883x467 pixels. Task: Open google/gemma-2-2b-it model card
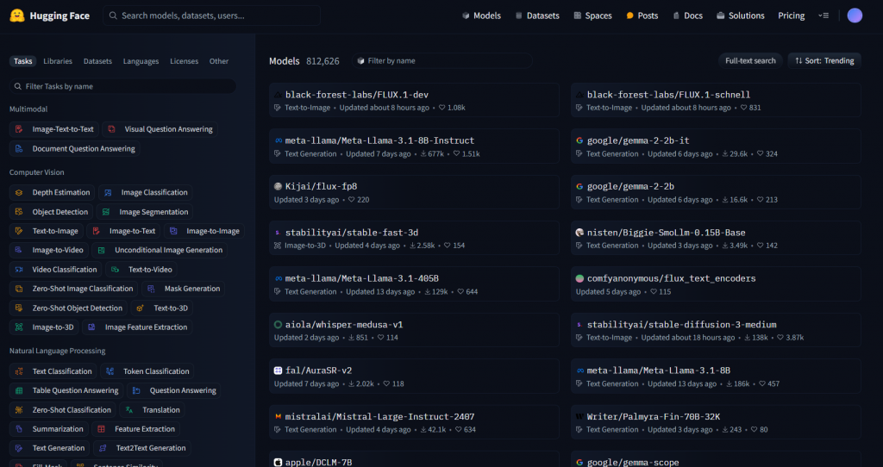coord(716,146)
